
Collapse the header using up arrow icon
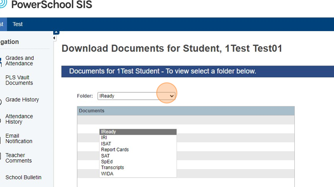[56, 32]
